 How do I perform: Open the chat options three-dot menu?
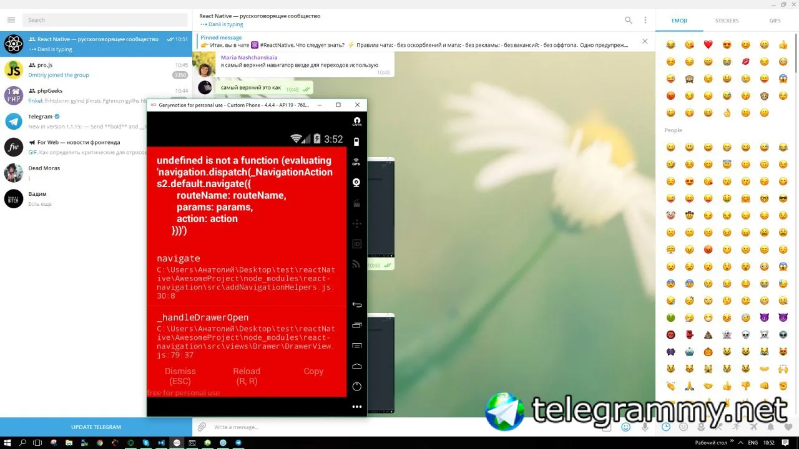(x=645, y=20)
